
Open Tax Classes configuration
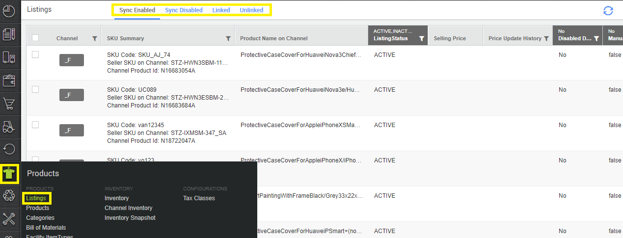click(x=199, y=198)
